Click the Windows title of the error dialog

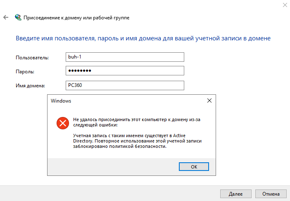click(61, 100)
